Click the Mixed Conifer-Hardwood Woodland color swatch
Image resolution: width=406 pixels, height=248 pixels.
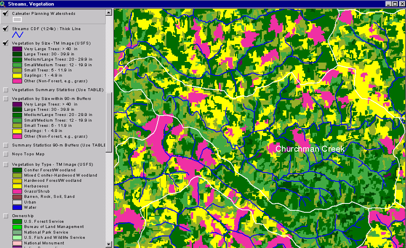(x=17, y=175)
